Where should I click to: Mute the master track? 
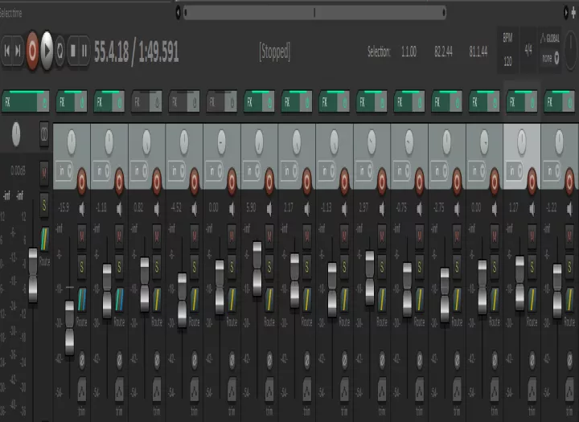point(44,173)
